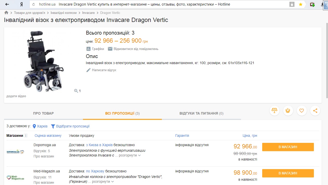Open the Yandex home button
The image size is (328, 185).
[22, 4]
